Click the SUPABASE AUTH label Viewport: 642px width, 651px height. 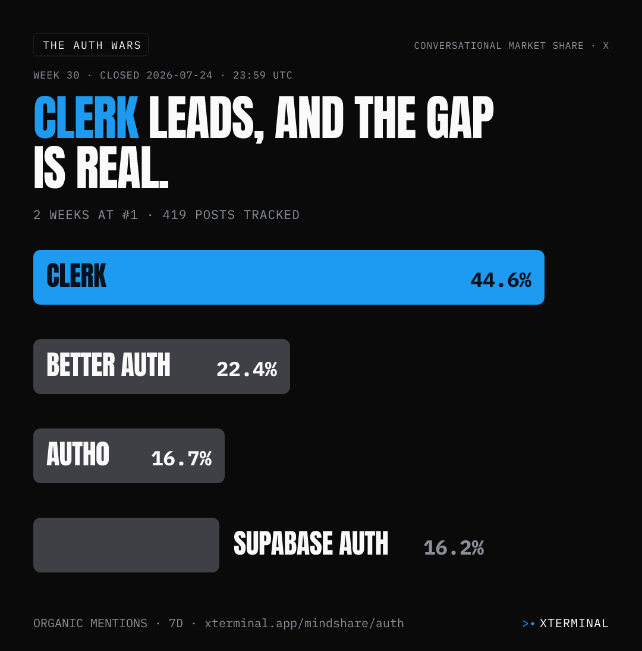pyautogui.click(x=311, y=543)
